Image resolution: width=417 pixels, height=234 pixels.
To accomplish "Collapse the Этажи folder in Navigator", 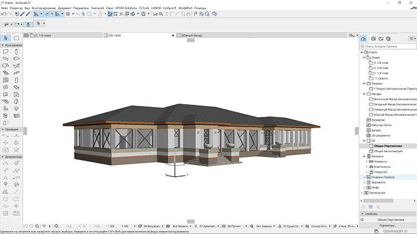I will point(363,57).
